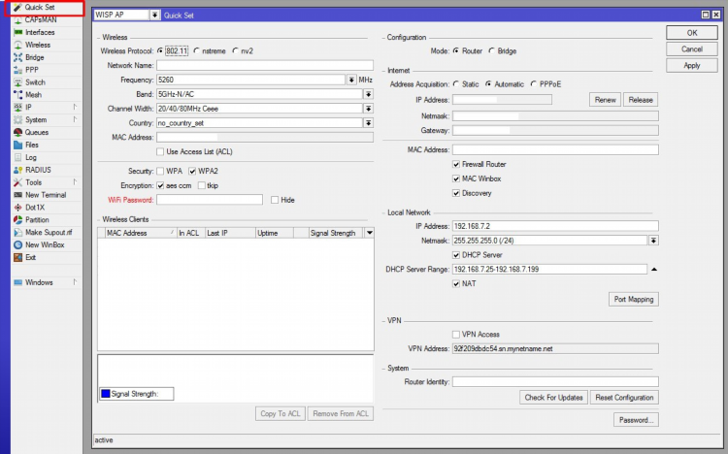The image size is (728, 454).
Task: Click the Files folder icon
Action: click(x=17, y=145)
